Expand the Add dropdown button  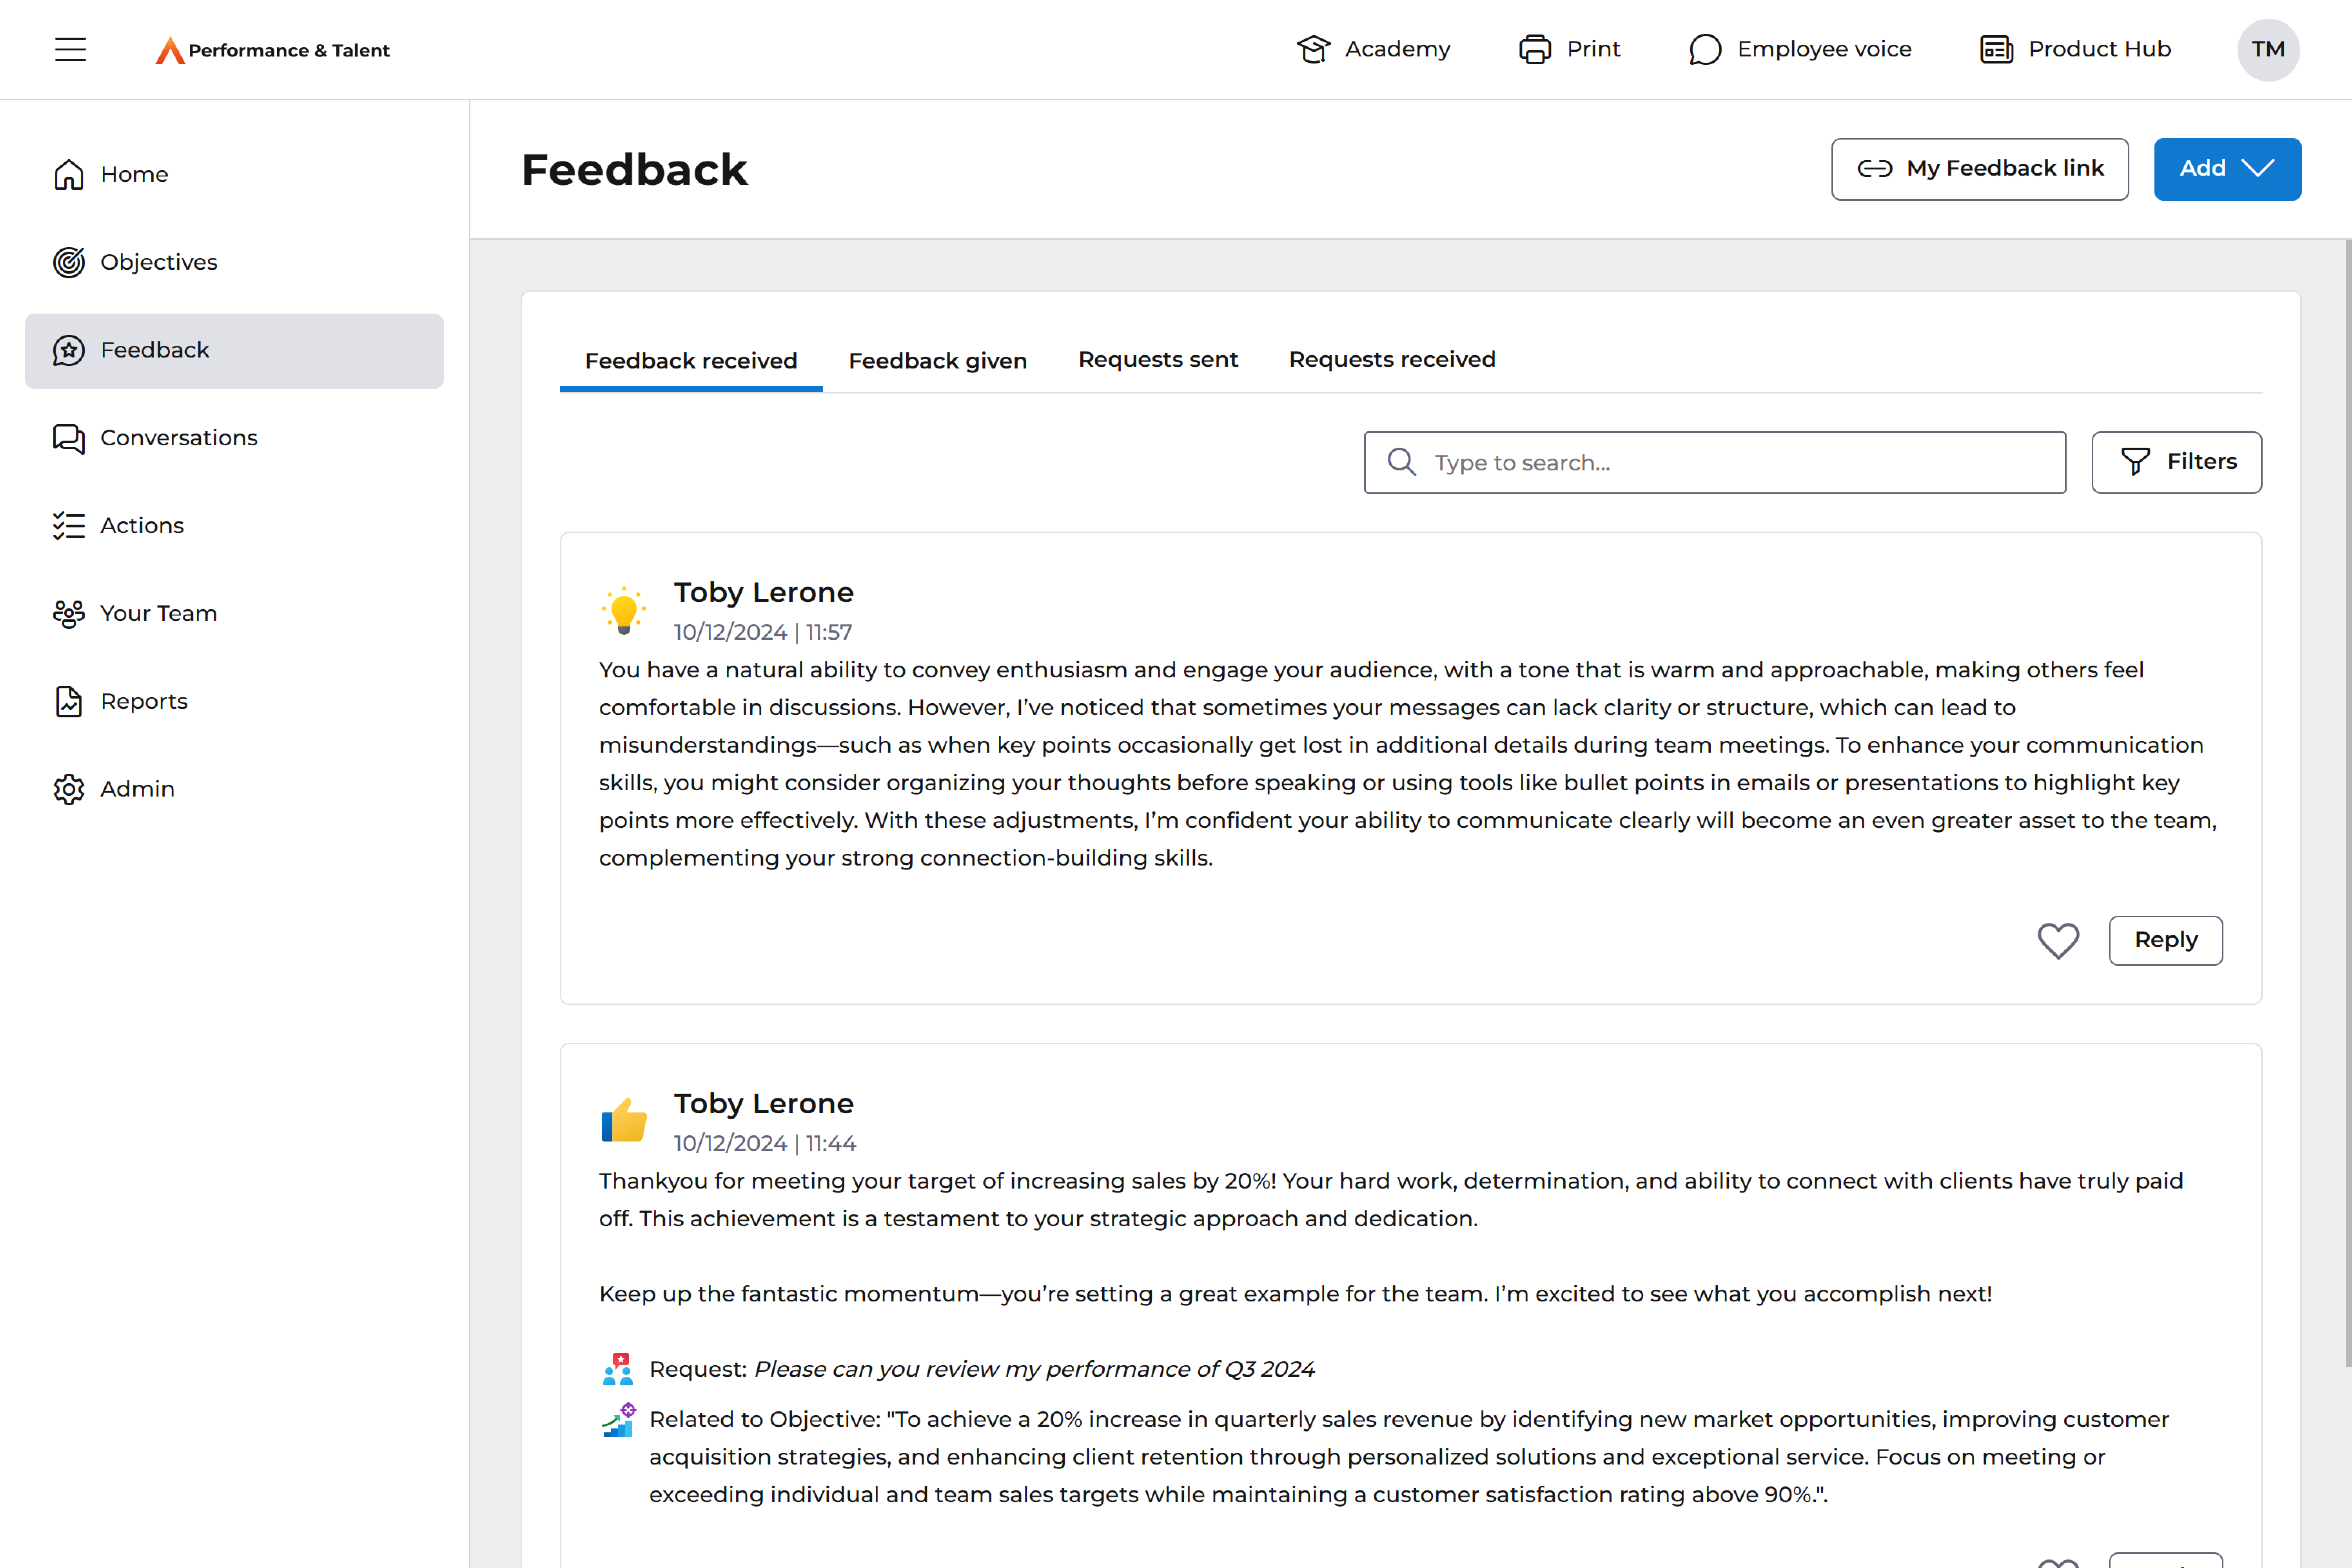pyautogui.click(x=2227, y=169)
